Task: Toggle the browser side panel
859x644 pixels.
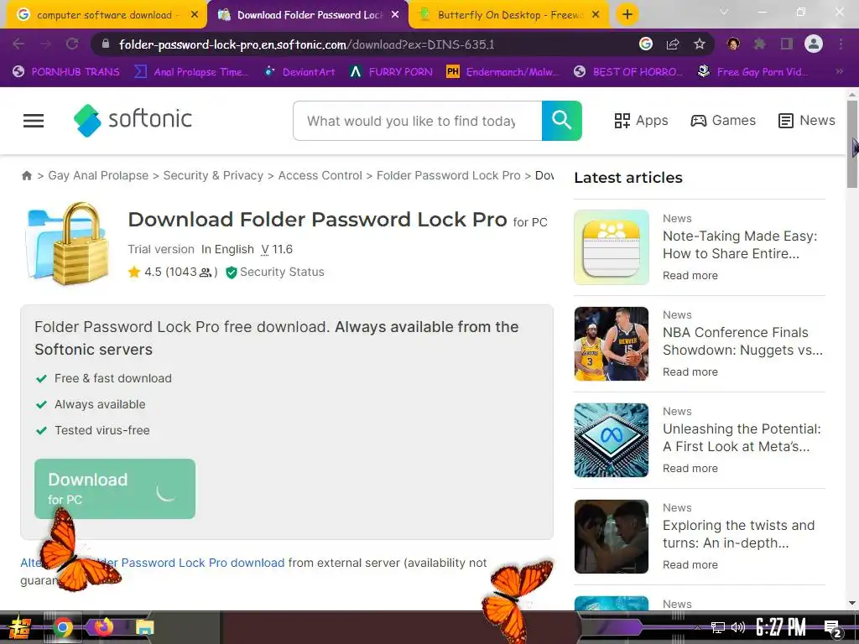Action: point(786,44)
